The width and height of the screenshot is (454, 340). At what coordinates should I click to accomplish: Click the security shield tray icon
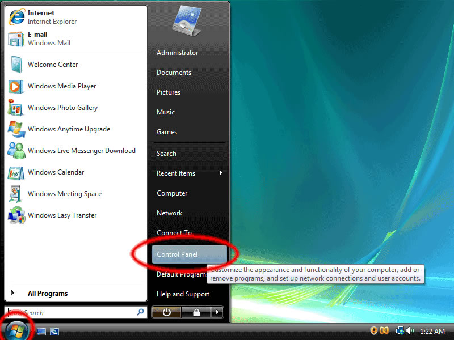[x=374, y=330]
